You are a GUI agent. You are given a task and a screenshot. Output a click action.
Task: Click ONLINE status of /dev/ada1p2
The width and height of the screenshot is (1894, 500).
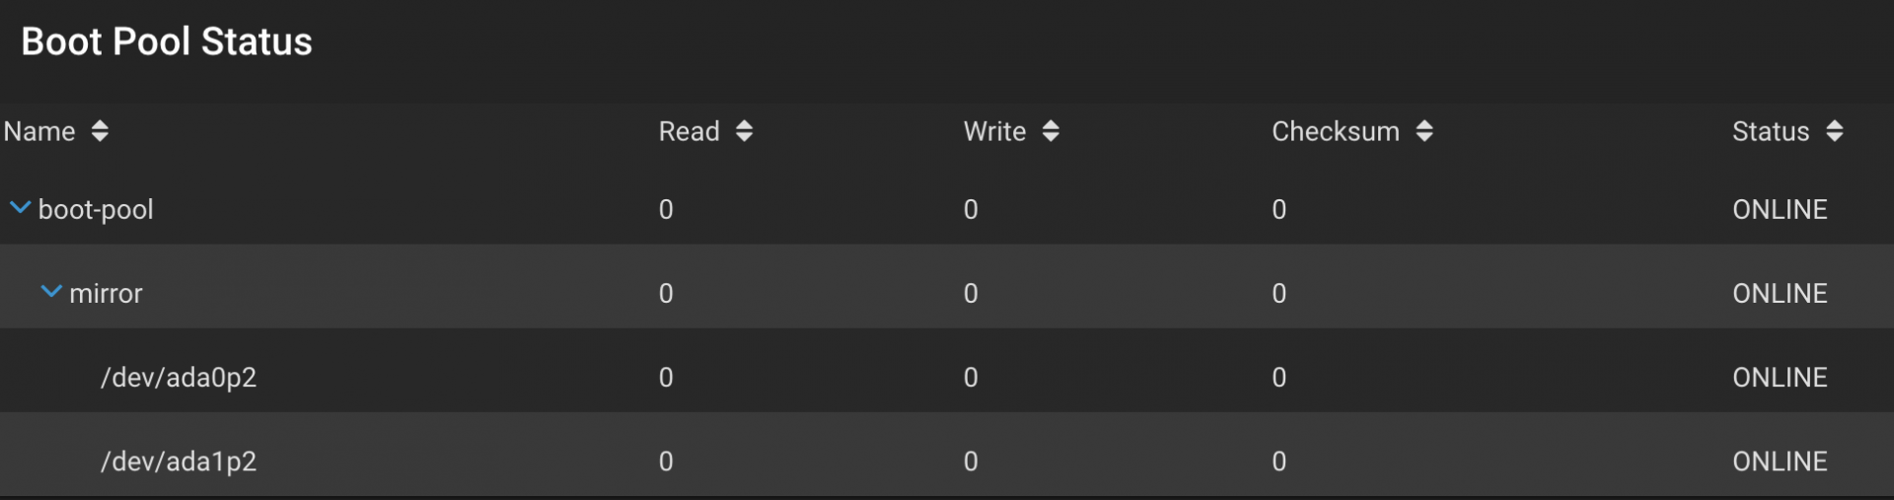[1780, 462]
